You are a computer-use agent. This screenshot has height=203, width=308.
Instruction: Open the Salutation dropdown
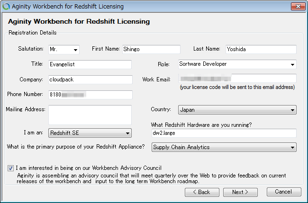click(64, 49)
